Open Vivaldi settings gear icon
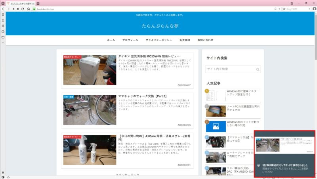Screen dimensions: 317x179 coord(3,173)
